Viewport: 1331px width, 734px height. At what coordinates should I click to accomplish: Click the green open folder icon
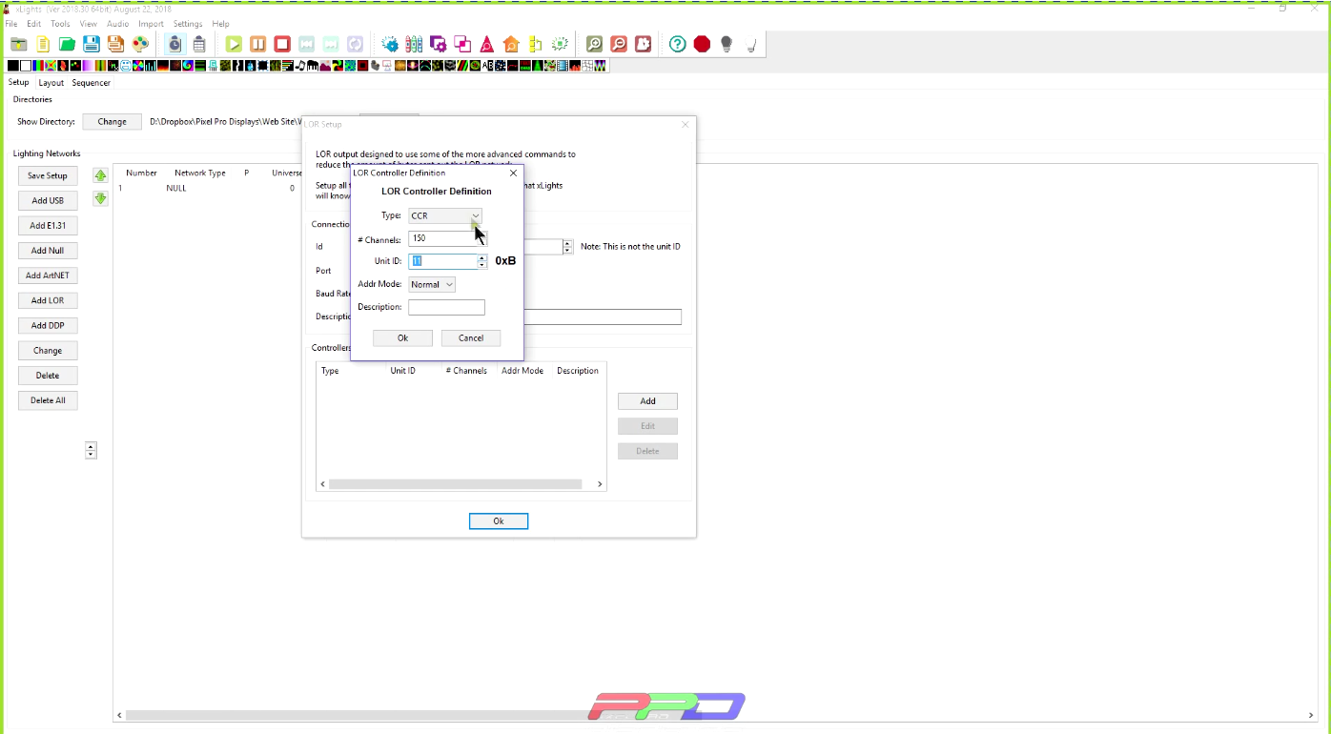(67, 44)
